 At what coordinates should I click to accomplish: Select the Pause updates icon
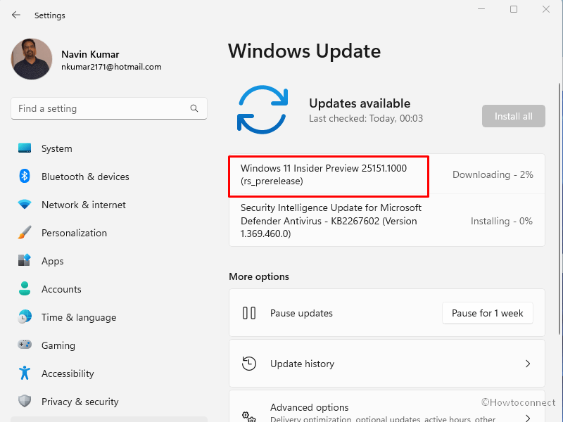click(249, 313)
